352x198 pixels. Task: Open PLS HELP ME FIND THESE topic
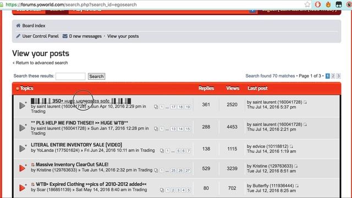(79, 123)
